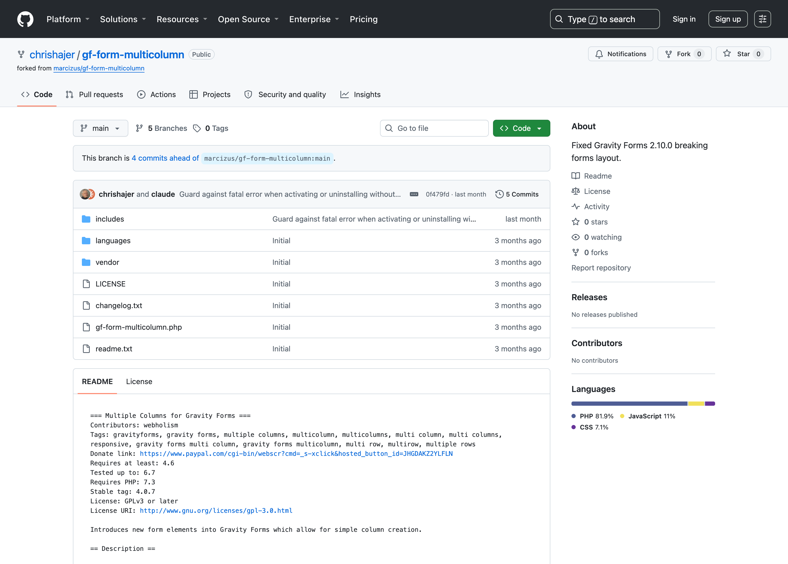Click the PHP segment of language bar
788x564 pixels.
[630, 404]
